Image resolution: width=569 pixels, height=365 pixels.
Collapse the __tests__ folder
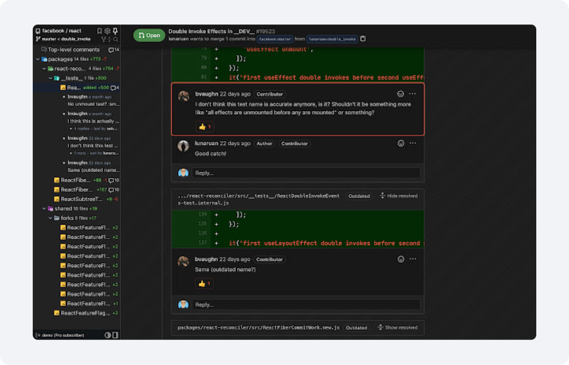50,78
